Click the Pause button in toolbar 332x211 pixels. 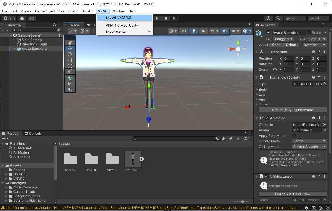pos(166,18)
